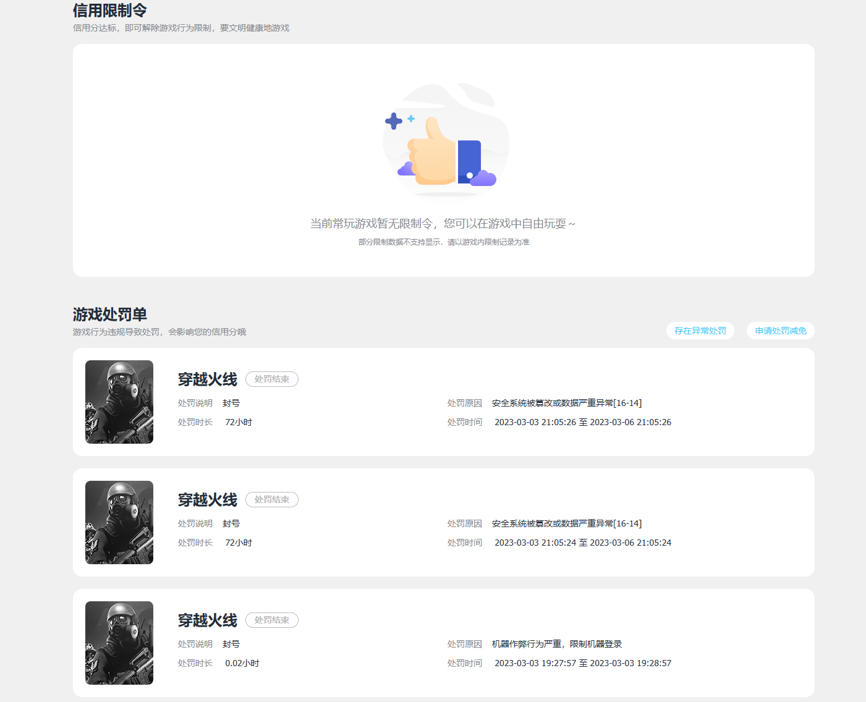Select the duration 0.02小时
The width and height of the screenshot is (866, 702).
[242, 663]
